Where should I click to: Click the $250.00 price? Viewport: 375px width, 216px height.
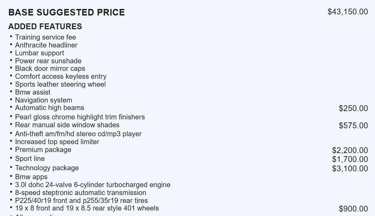[353, 108]
